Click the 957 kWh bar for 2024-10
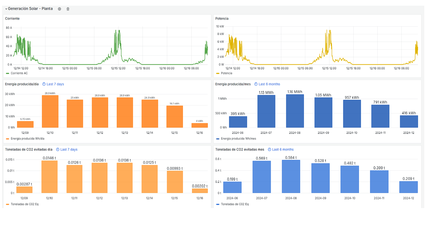Image resolution: width=426 pixels, height=239 pixels. click(x=352, y=114)
